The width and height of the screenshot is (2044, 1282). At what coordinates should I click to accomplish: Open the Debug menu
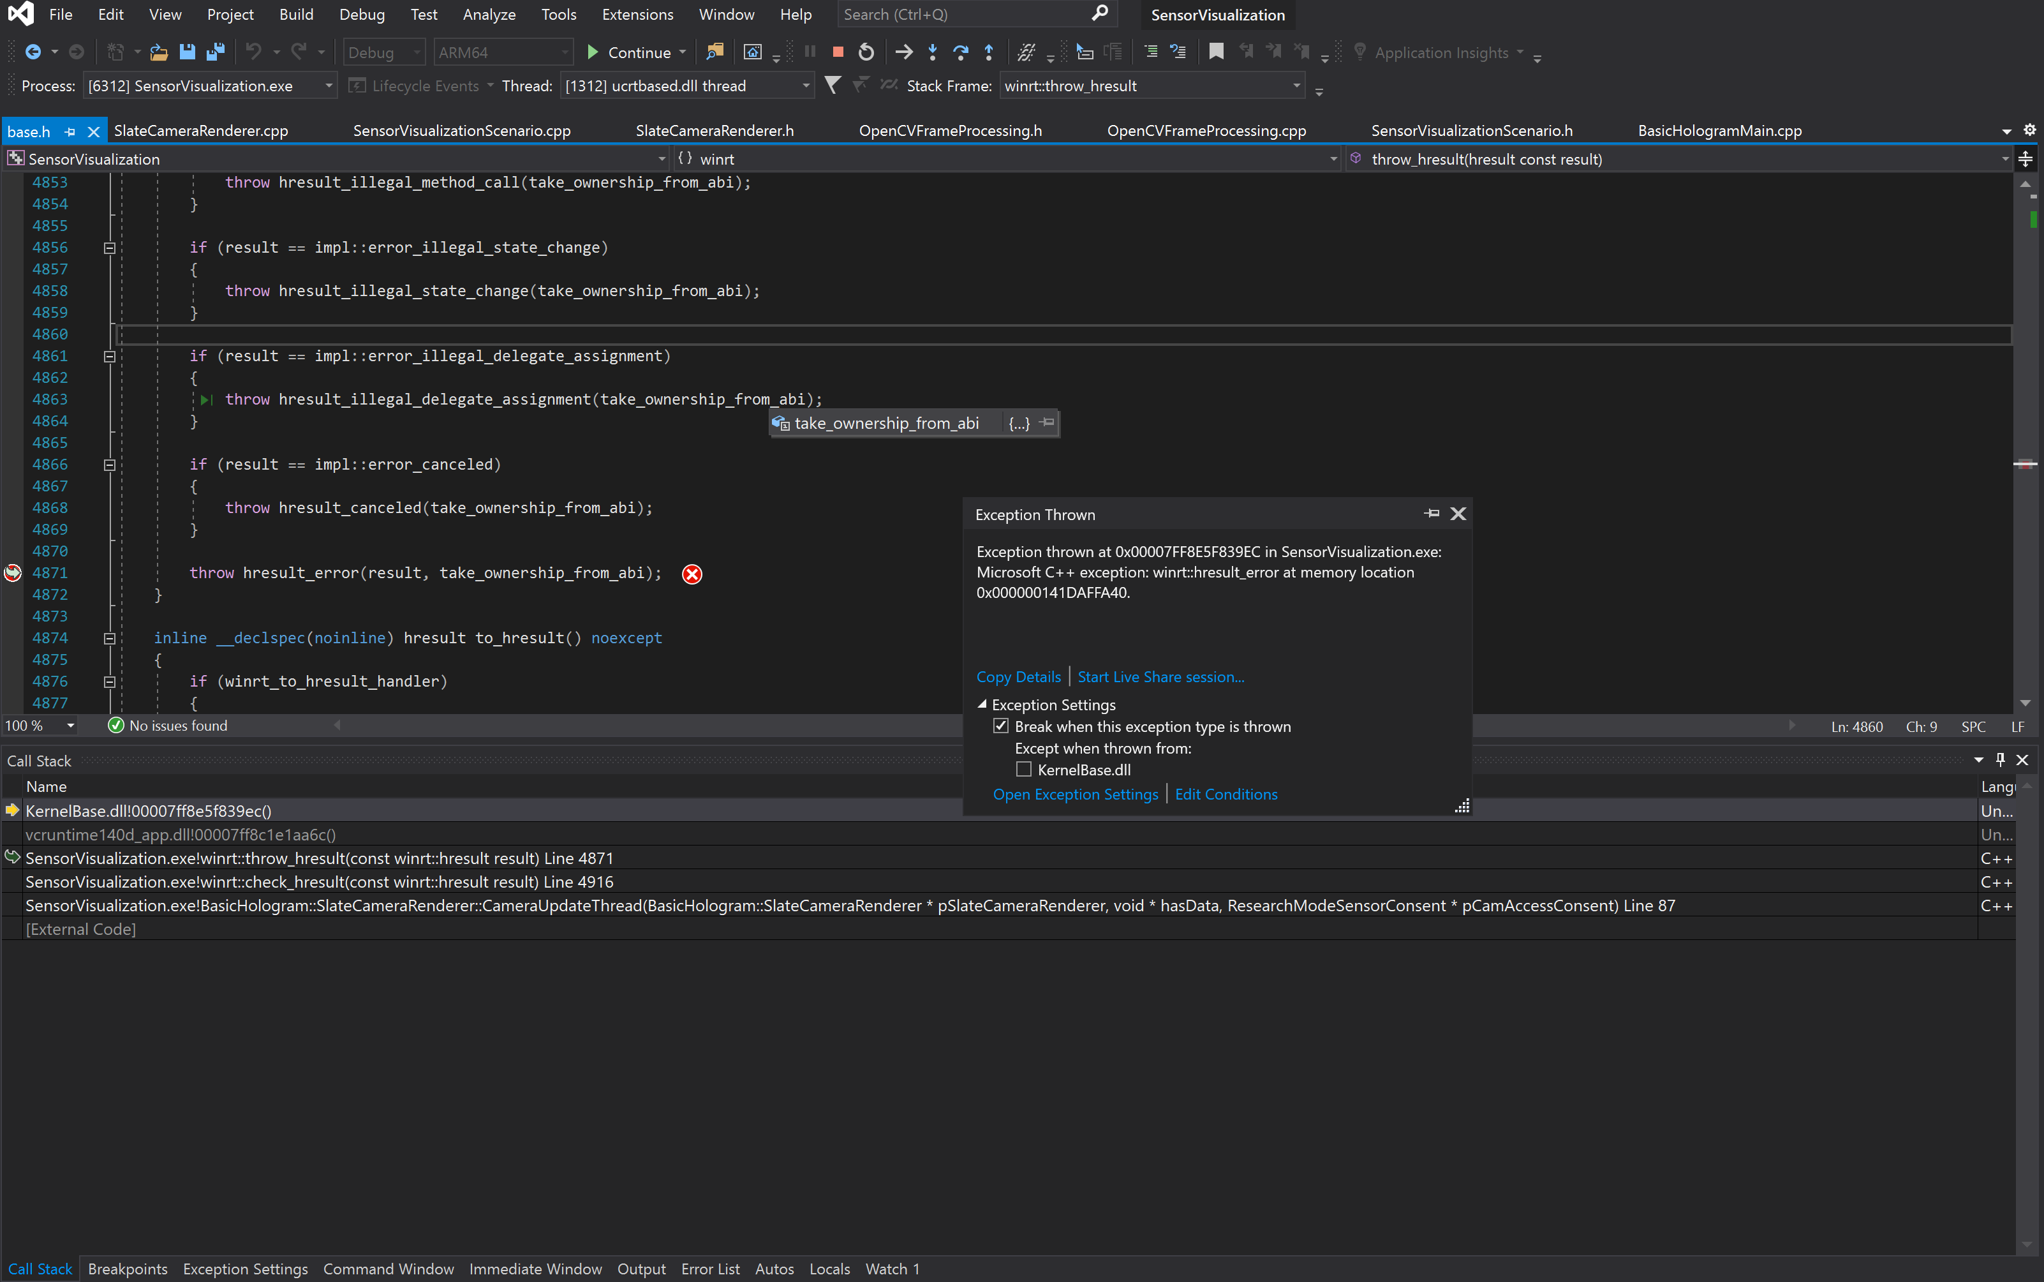click(x=362, y=15)
